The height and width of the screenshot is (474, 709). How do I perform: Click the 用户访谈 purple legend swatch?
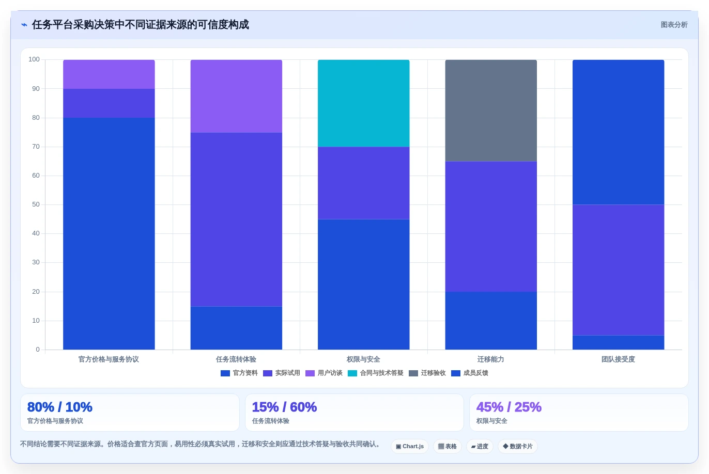click(x=310, y=373)
